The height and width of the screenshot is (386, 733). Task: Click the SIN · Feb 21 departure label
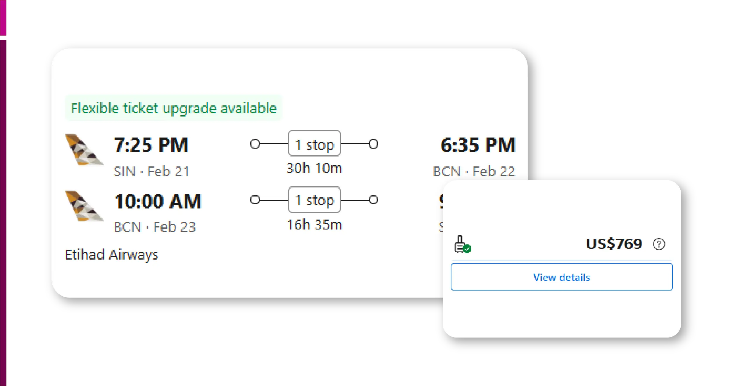151,171
